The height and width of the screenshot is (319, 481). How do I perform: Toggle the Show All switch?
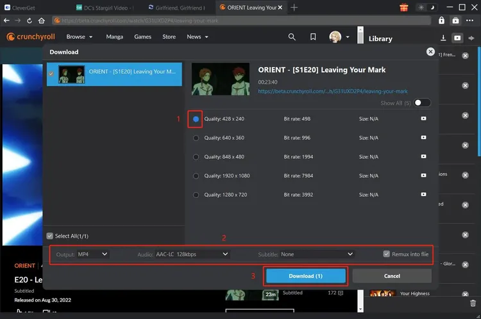[422, 102]
